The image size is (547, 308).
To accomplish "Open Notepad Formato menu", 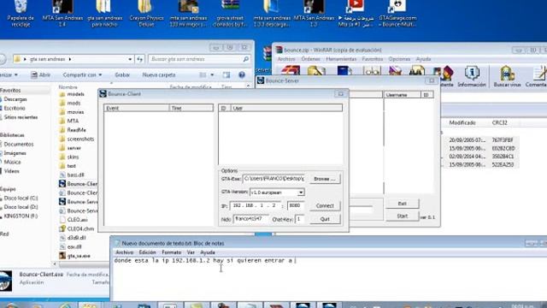I will click(x=171, y=252).
